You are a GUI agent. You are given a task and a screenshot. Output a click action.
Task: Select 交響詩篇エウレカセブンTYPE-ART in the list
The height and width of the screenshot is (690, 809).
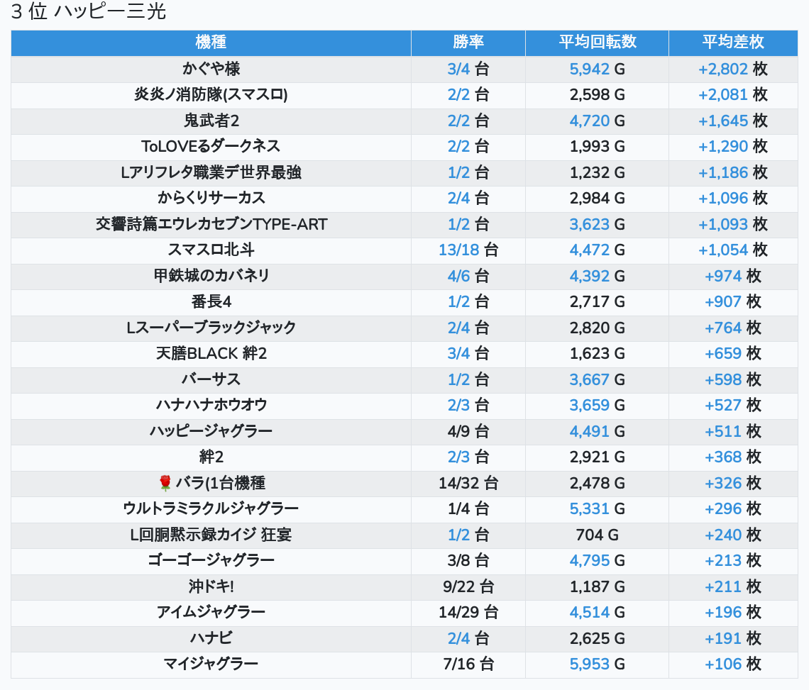(211, 224)
